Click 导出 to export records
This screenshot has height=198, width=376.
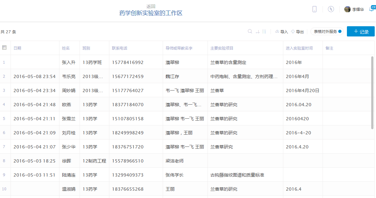297,32
